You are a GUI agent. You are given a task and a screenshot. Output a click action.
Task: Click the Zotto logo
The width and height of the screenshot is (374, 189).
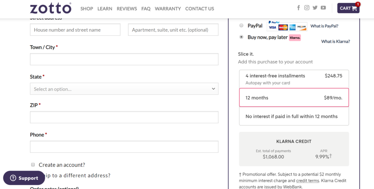(50, 8)
